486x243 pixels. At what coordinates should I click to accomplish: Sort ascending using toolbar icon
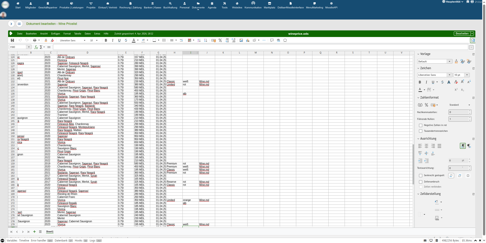point(199,40)
